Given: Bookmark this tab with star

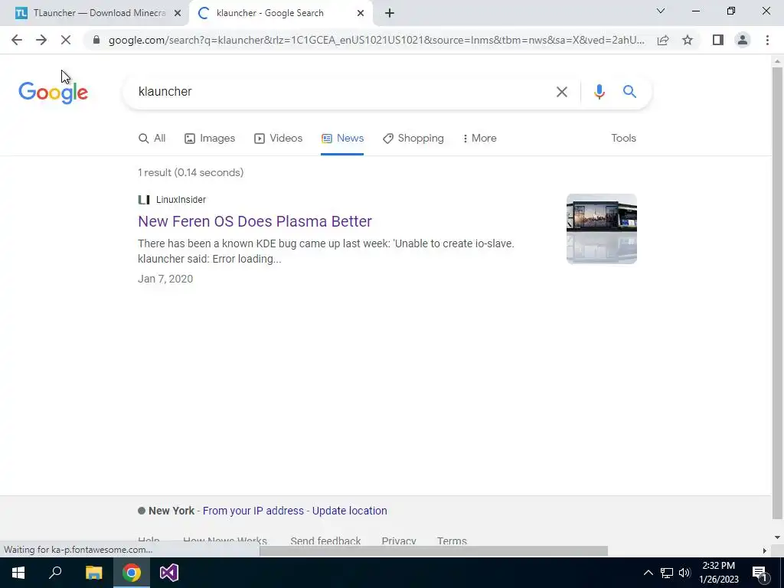Looking at the screenshot, I should coord(688,40).
